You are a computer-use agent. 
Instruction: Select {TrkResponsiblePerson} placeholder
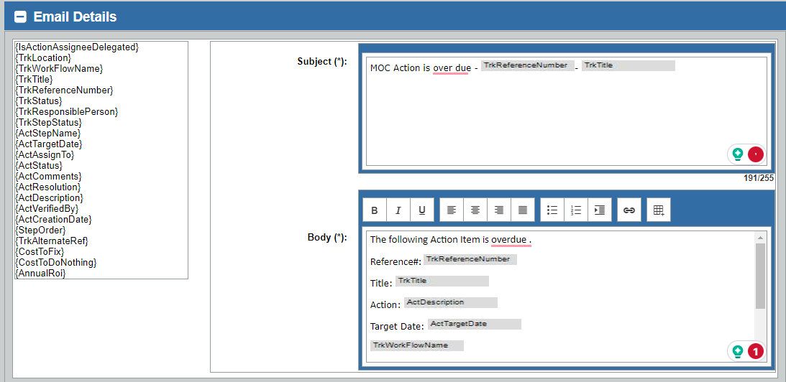67,111
